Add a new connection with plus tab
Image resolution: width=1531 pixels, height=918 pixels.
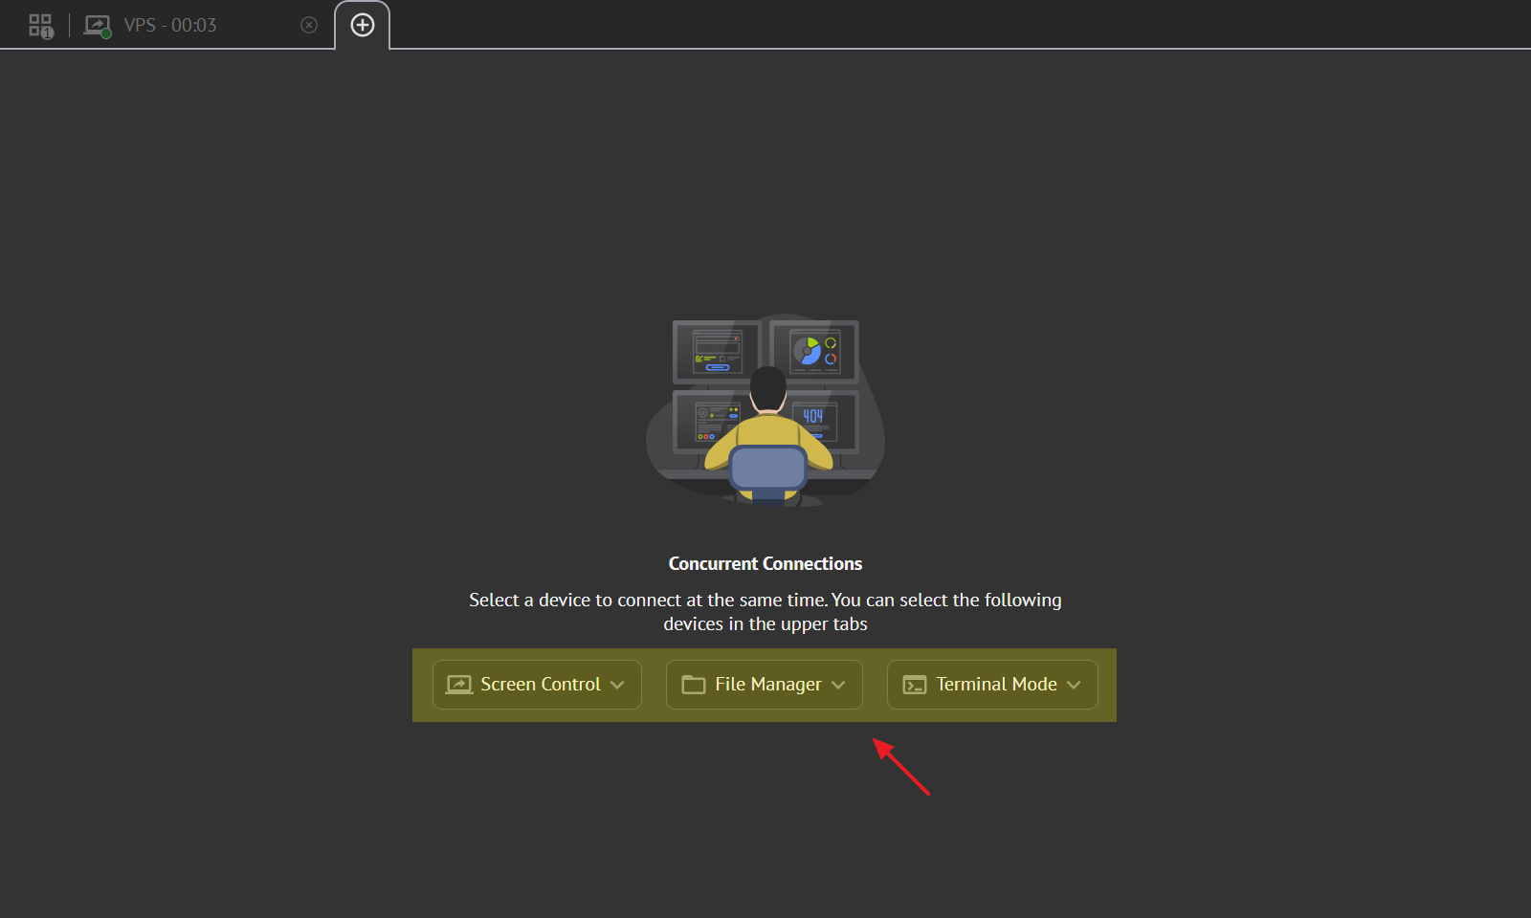[363, 26]
